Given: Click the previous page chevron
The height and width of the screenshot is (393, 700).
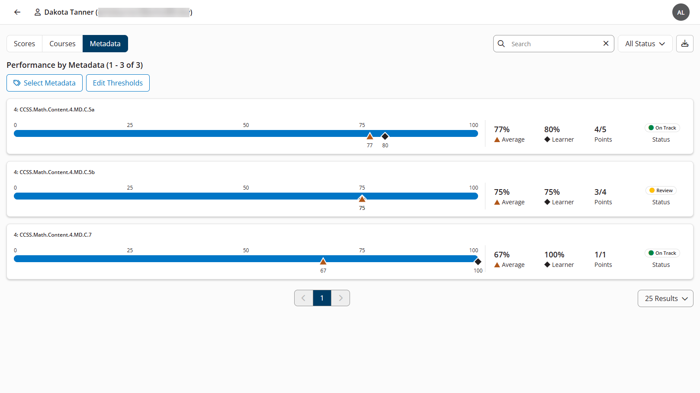Looking at the screenshot, I should (303, 298).
